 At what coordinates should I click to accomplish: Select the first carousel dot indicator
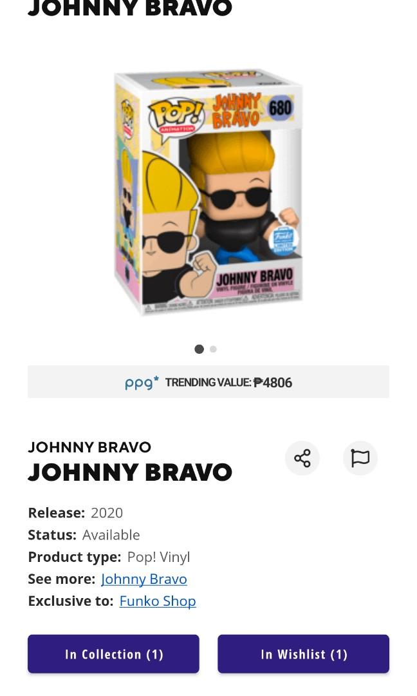(199, 349)
